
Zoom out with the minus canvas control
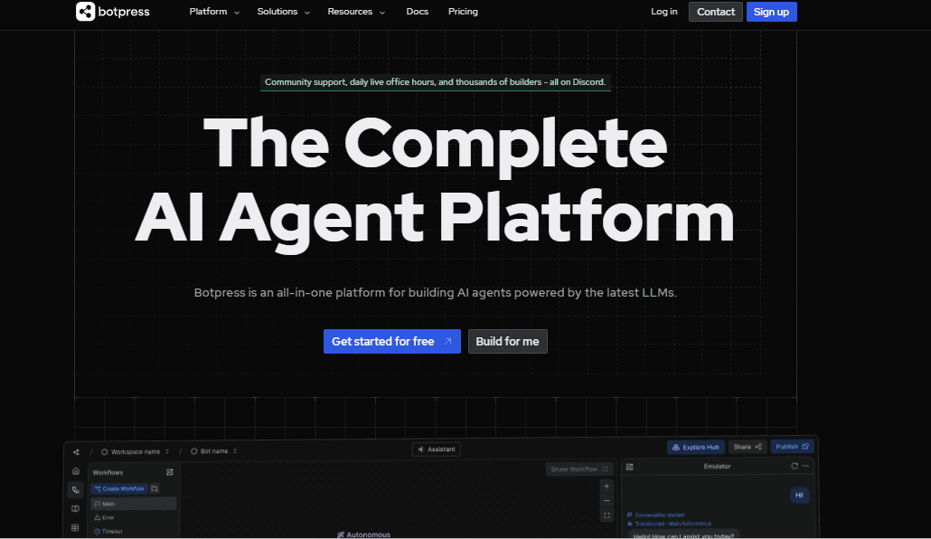click(x=607, y=501)
